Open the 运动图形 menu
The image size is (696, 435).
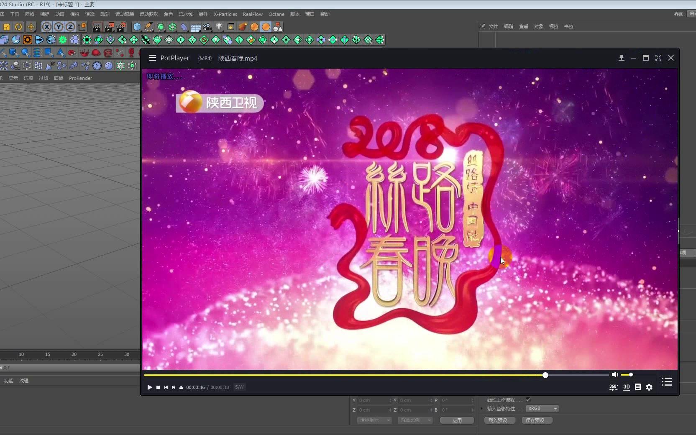coord(149,14)
